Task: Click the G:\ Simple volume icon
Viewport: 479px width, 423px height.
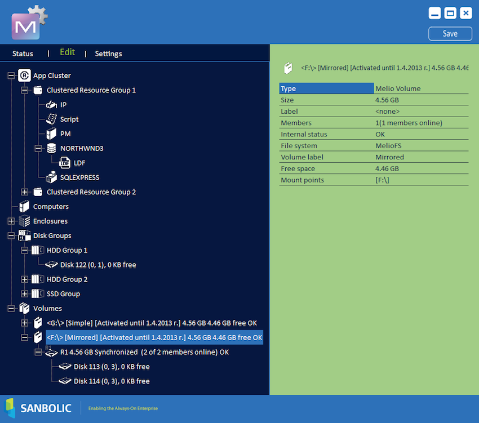Action: pos(38,323)
